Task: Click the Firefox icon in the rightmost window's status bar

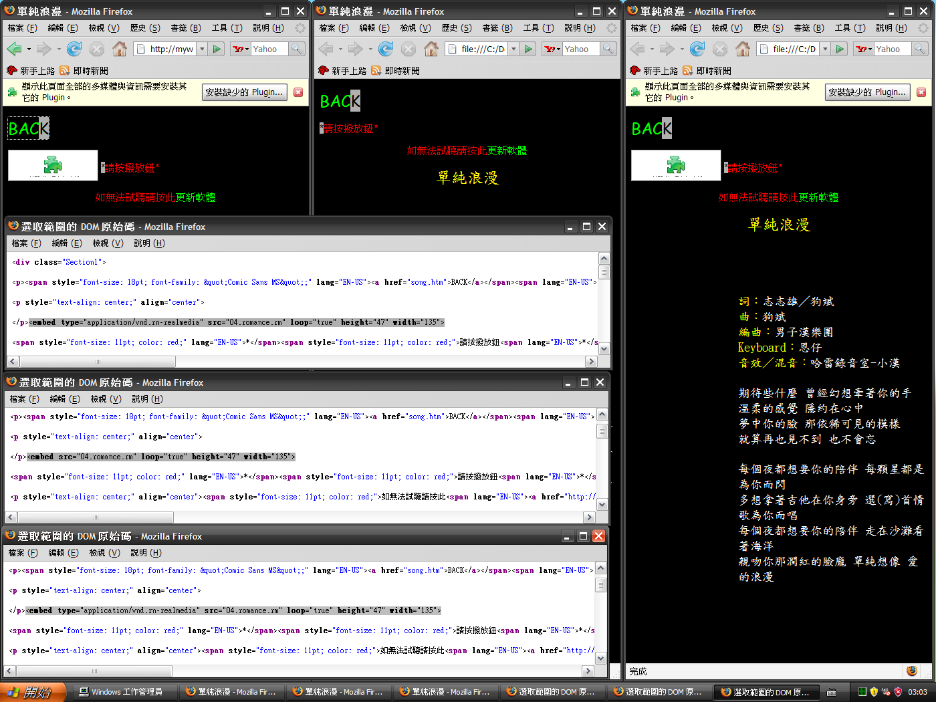Action: coord(912,671)
